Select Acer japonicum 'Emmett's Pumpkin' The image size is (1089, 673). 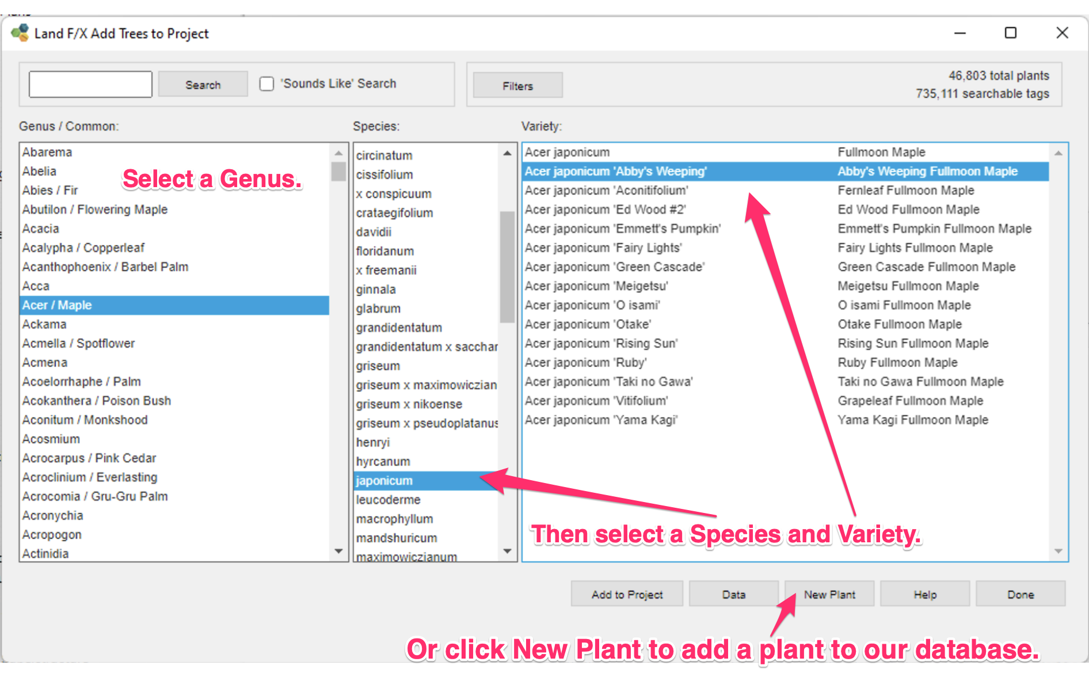point(786,229)
